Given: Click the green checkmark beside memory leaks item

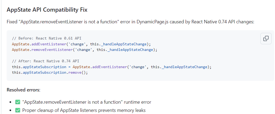Looking at the screenshot, I should click(18, 110).
